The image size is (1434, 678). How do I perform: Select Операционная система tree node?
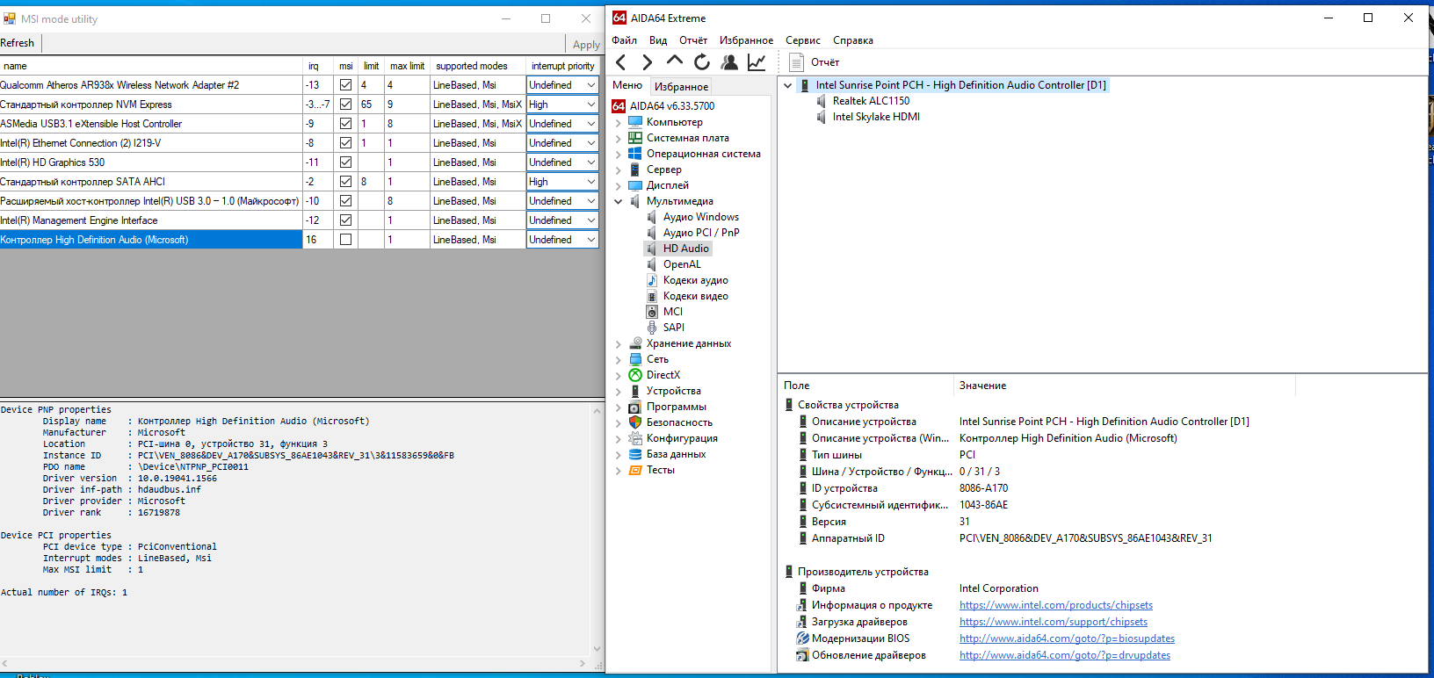(x=703, y=154)
